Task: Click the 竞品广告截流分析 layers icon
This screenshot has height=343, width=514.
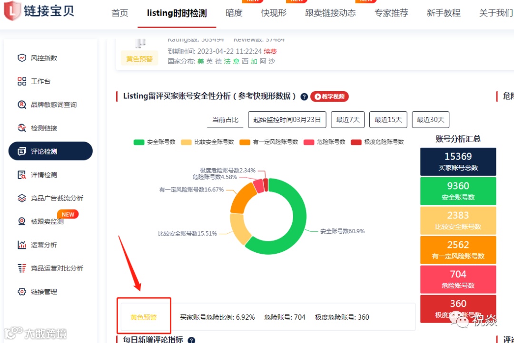Action: point(21,198)
